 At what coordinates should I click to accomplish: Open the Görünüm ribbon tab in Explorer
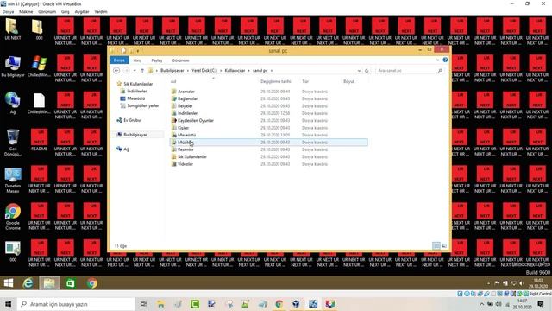tap(180, 60)
